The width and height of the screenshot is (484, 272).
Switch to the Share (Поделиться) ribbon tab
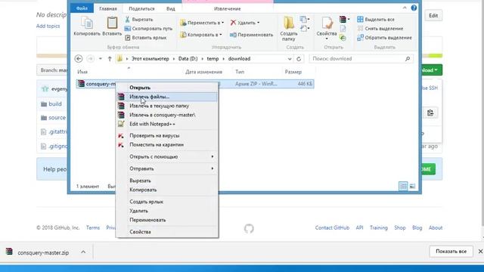pyautogui.click(x=141, y=8)
